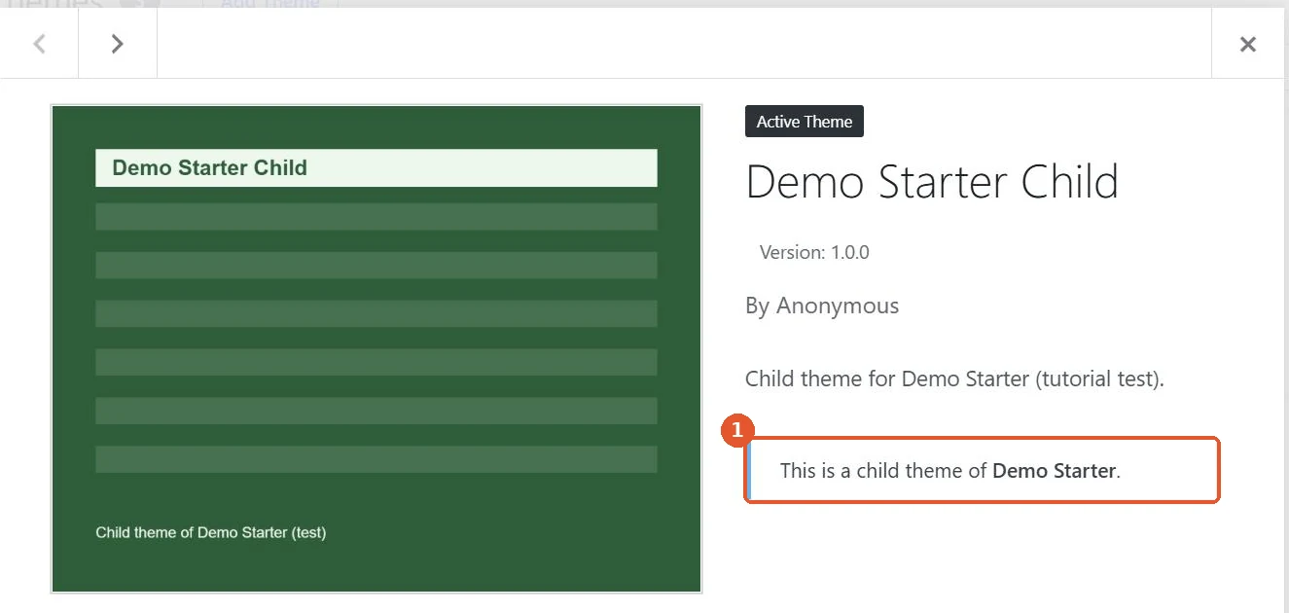This screenshot has height=613, width=1289.
Task: Click the By Anonymous author line
Action: [x=822, y=306]
